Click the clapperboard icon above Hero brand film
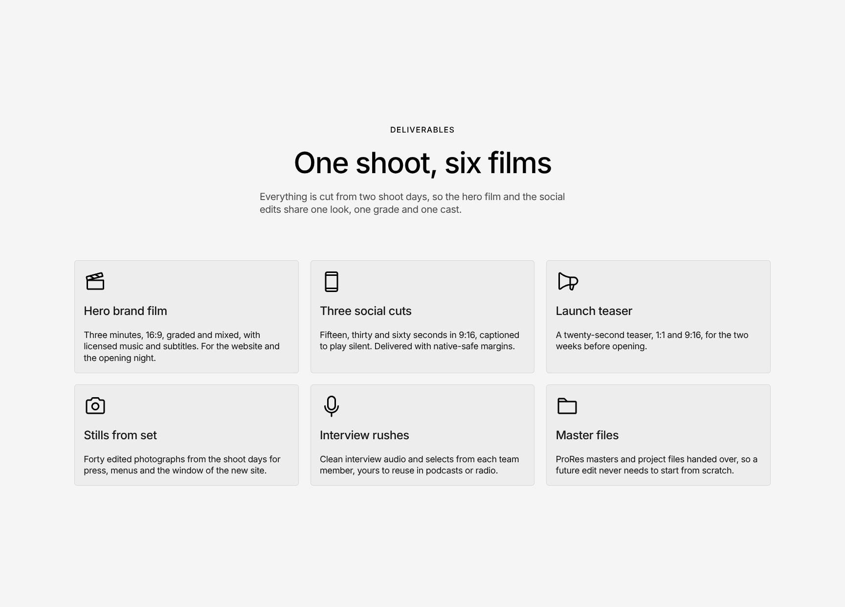The width and height of the screenshot is (845, 607). click(95, 281)
